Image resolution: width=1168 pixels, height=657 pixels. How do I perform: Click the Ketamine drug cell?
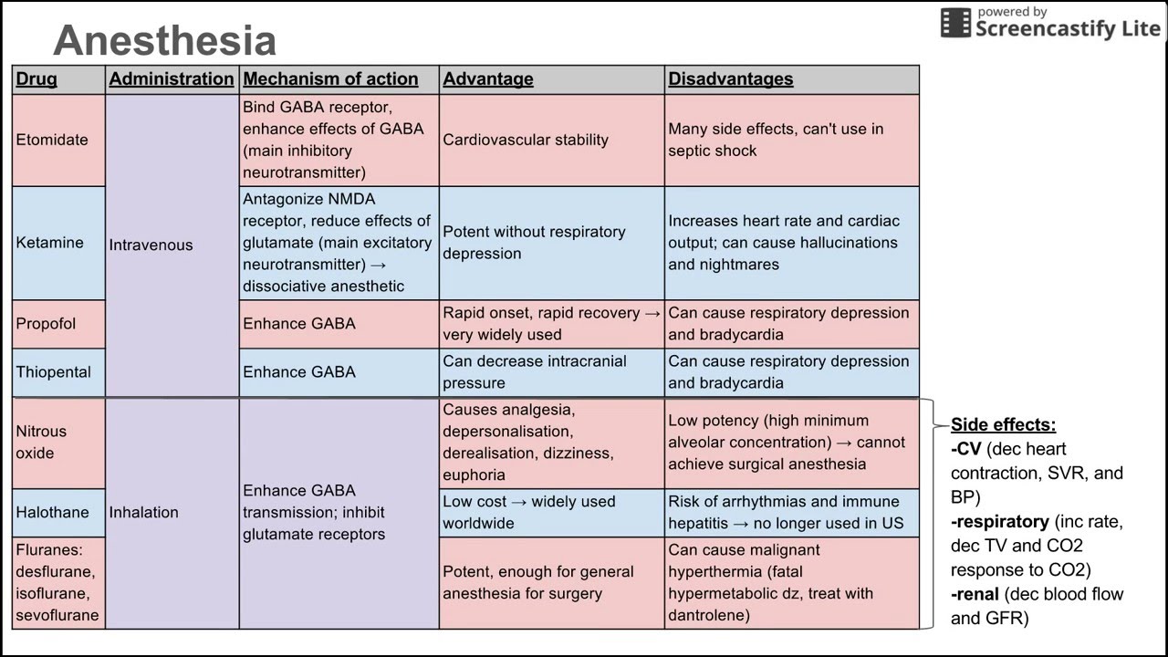coord(49,243)
